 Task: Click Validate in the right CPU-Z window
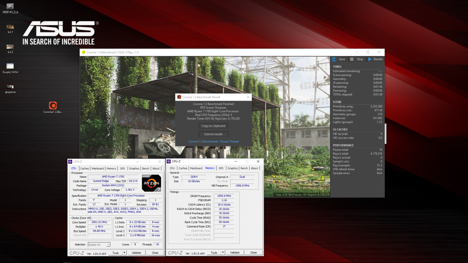click(235, 253)
